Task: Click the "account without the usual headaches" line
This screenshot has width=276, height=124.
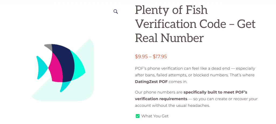Action: (x=172, y=105)
